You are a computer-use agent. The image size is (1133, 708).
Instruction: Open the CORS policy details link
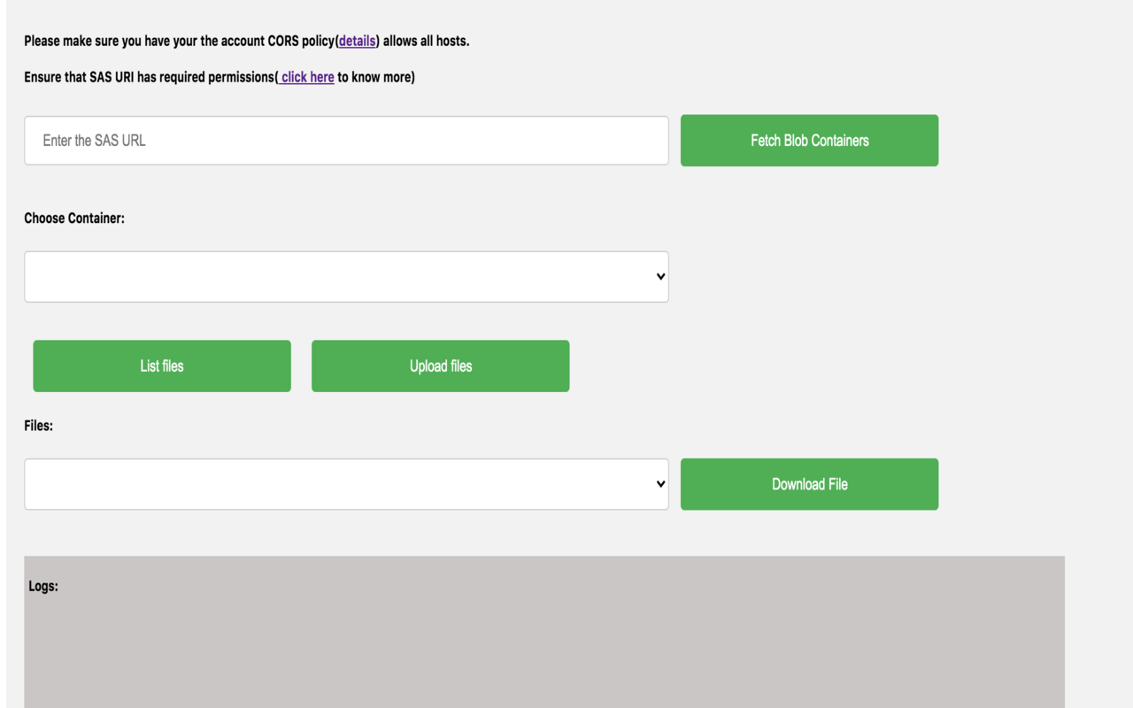tap(358, 41)
